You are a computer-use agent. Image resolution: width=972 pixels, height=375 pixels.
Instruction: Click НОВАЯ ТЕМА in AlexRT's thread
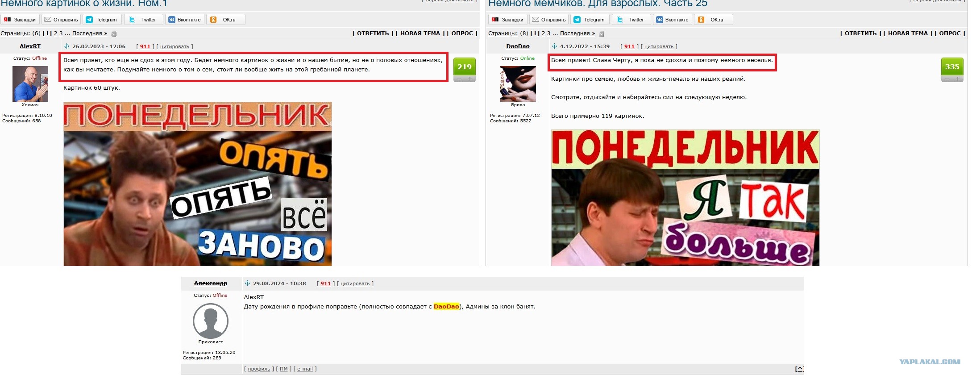click(420, 33)
